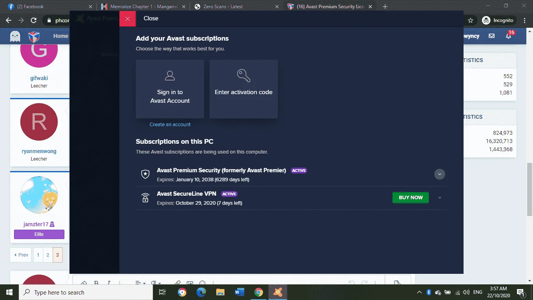Open the ryanmenwong profile link
The width and height of the screenshot is (533, 300).
pyautogui.click(x=39, y=151)
